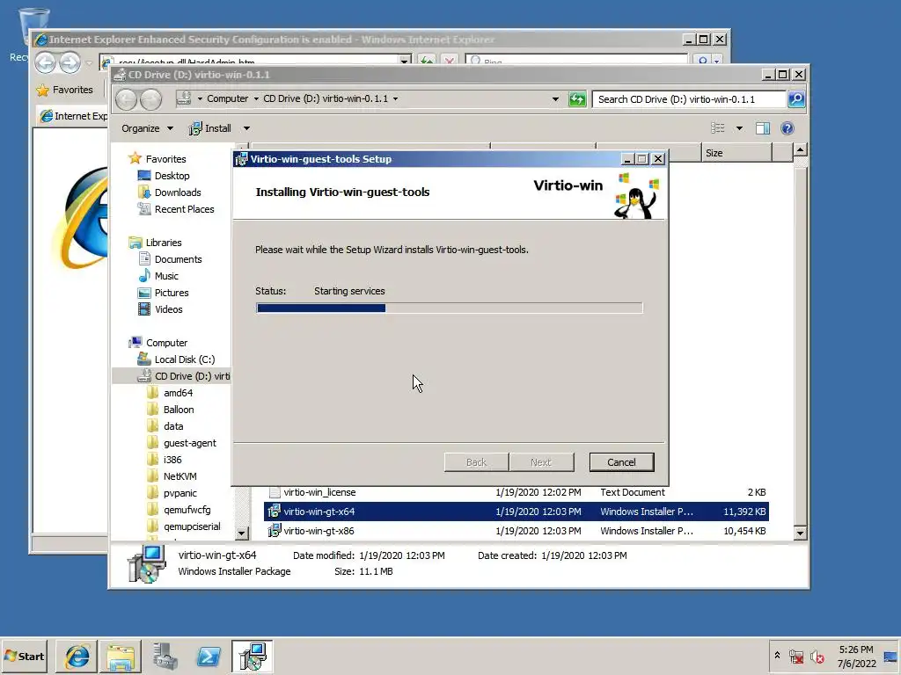Click the Internet Explorer forward button
The height and width of the screenshot is (675, 901).
point(70,62)
